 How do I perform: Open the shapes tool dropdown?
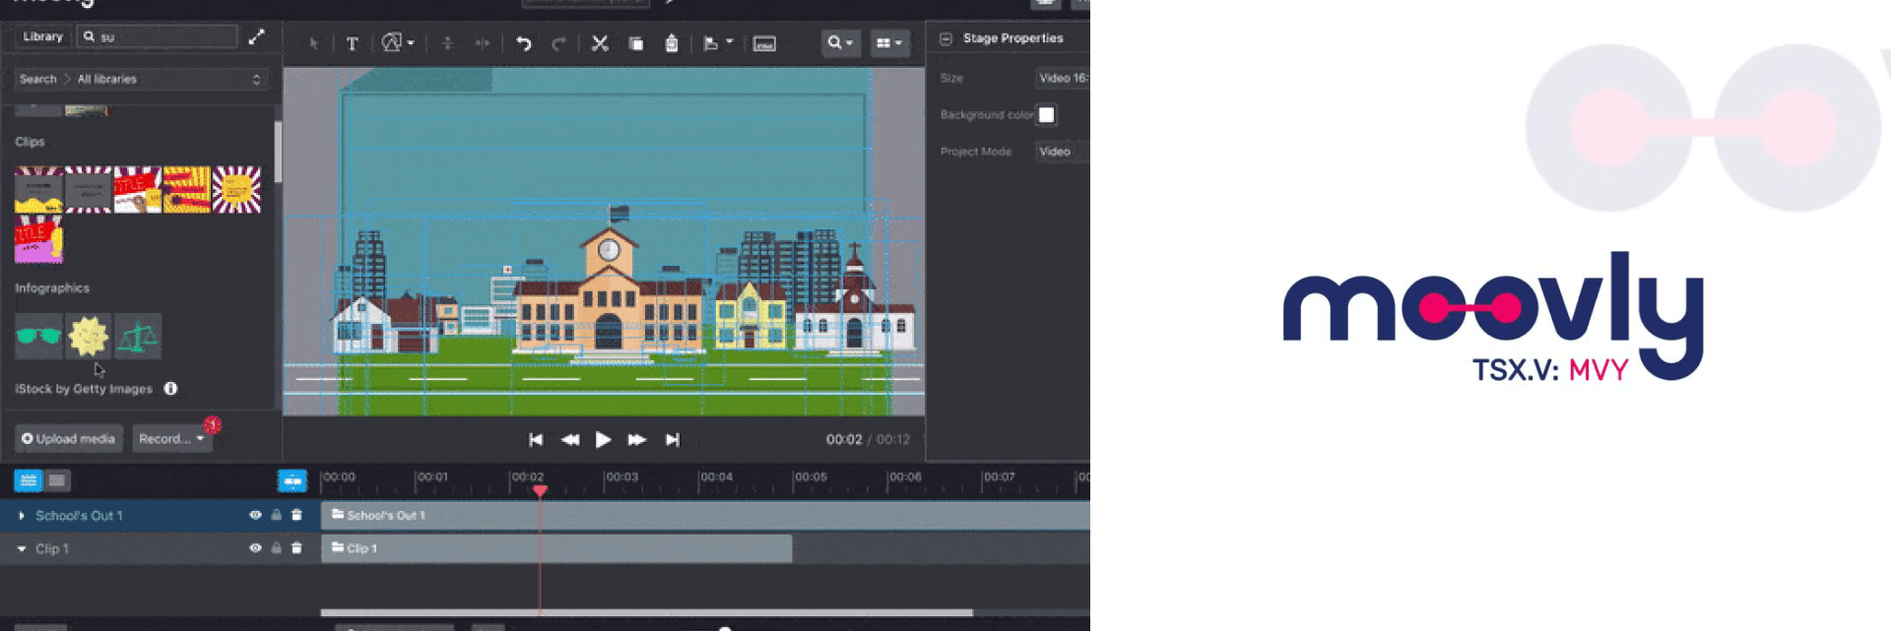[398, 42]
